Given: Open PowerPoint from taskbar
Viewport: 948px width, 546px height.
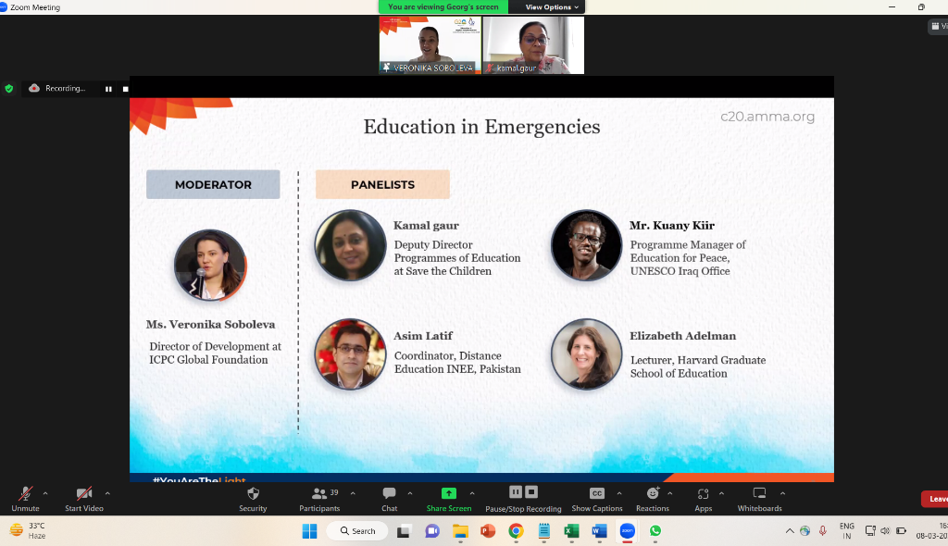Looking at the screenshot, I should click(488, 531).
